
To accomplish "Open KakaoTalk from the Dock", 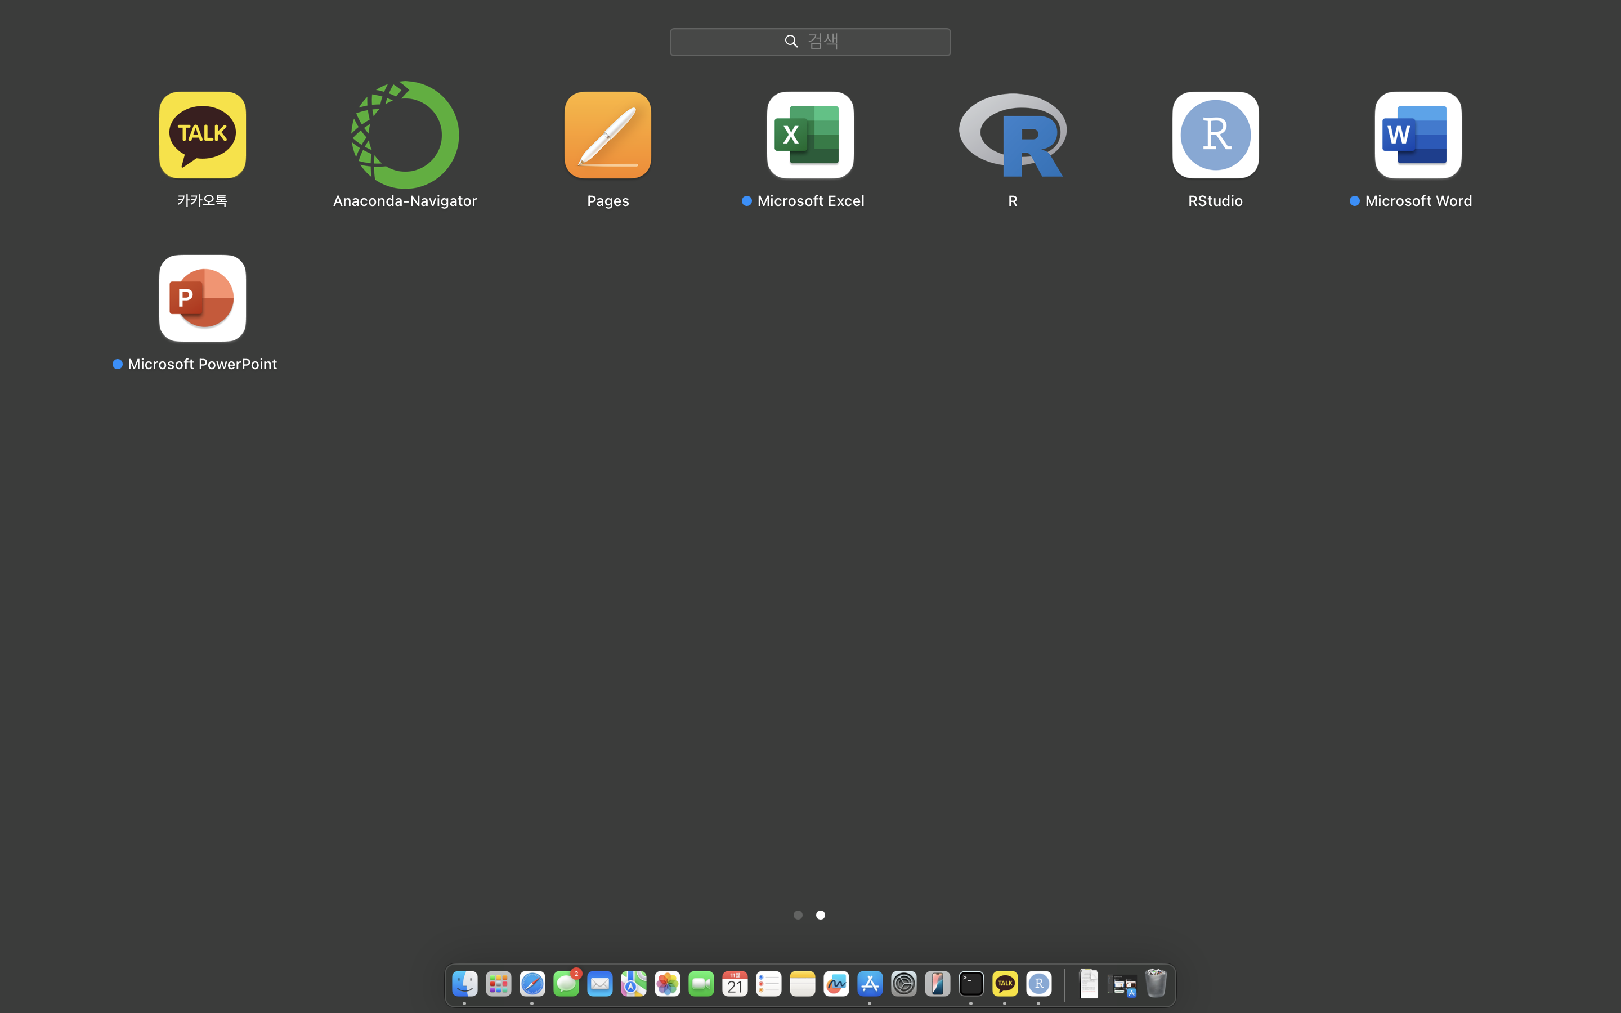I will pos(1005,984).
